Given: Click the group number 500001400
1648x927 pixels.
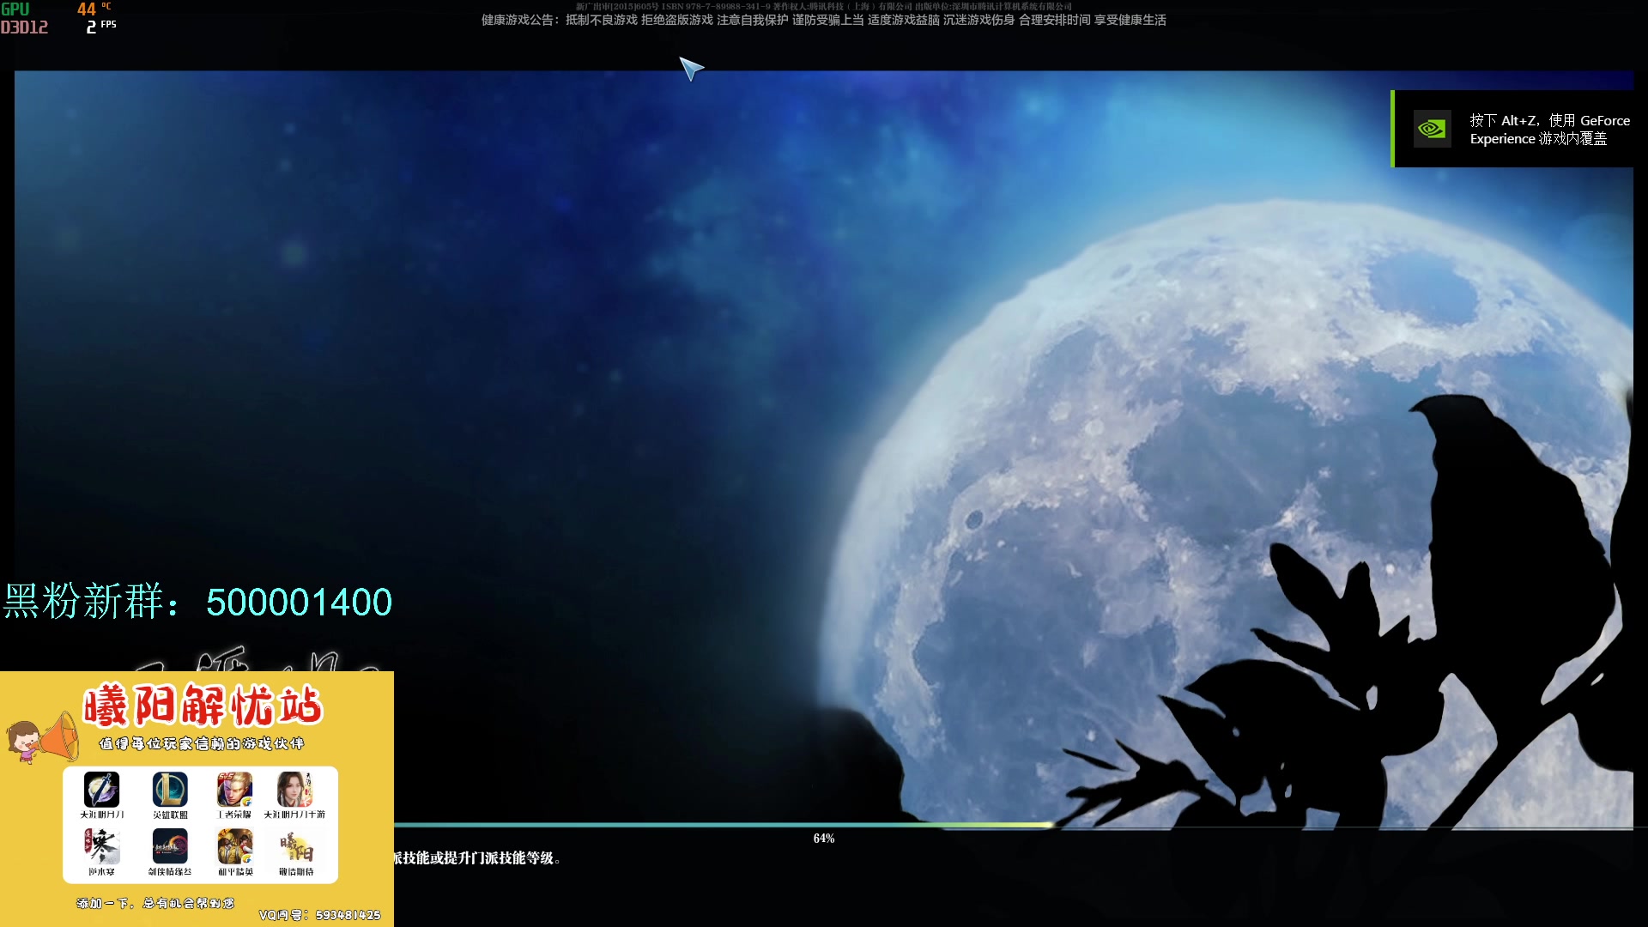Looking at the screenshot, I should (x=299, y=602).
